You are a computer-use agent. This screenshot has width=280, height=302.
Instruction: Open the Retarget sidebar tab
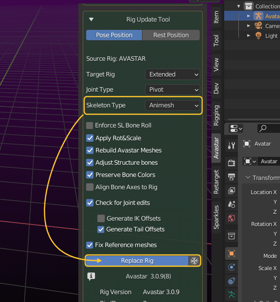(216, 181)
